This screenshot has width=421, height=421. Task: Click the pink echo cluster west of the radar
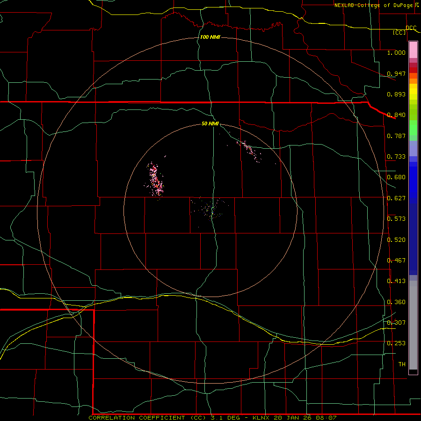(x=155, y=180)
